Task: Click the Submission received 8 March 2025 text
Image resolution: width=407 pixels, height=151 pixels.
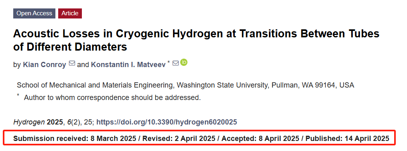Action: click(x=75, y=138)
